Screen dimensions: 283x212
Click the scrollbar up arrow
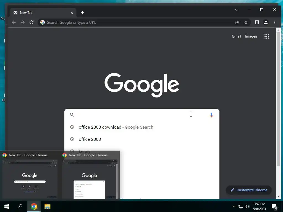point(278,30)
